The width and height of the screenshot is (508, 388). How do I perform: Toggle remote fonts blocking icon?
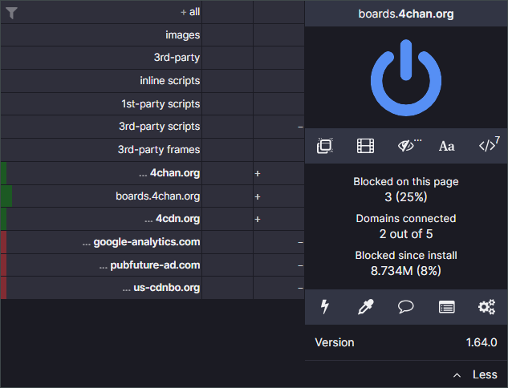pos(447,146)
